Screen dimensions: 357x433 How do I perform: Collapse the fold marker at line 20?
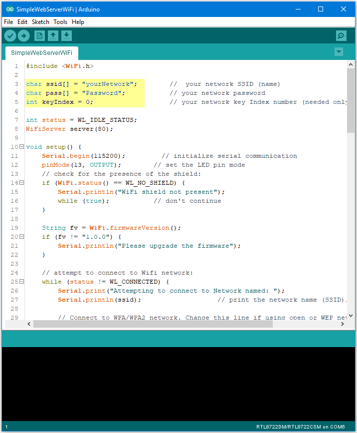(x=22, y=236)
